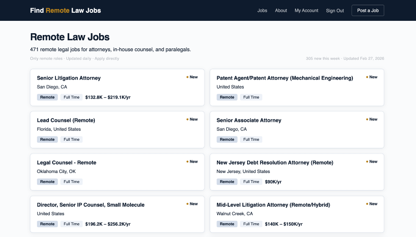Click the Remote tag on Patent Agent card
The image size is (416, 237).
point(227,97)
